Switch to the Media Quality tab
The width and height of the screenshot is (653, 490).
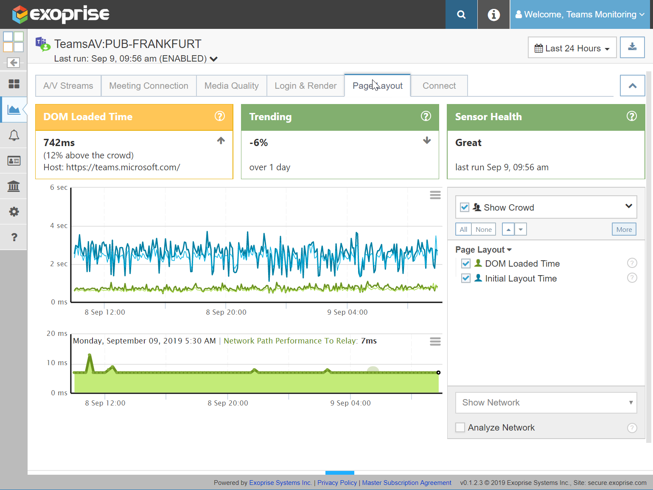click(232, 86)
